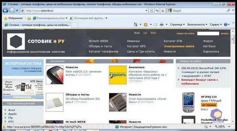
Task: Open Форум navigation link
Action: [208, 41]
